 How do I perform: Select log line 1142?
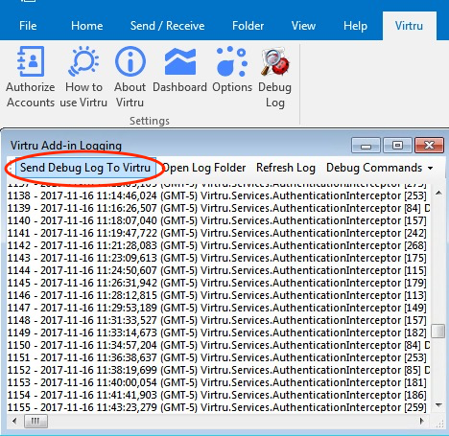[217, 245]
